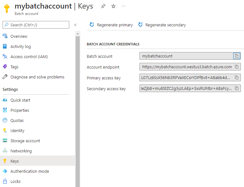Image resolution: width=244 pixels, height=187 pixels.
Task: Click Regenerate primary button
Action: click(x=111, y=25)
